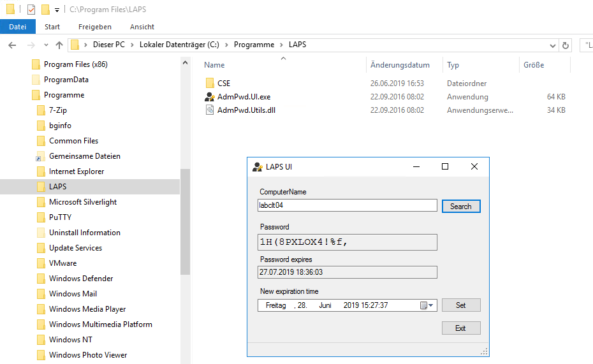Click the Search button in LAPS UI
This screenshot has height=364, width=593.
coord(460,206)
